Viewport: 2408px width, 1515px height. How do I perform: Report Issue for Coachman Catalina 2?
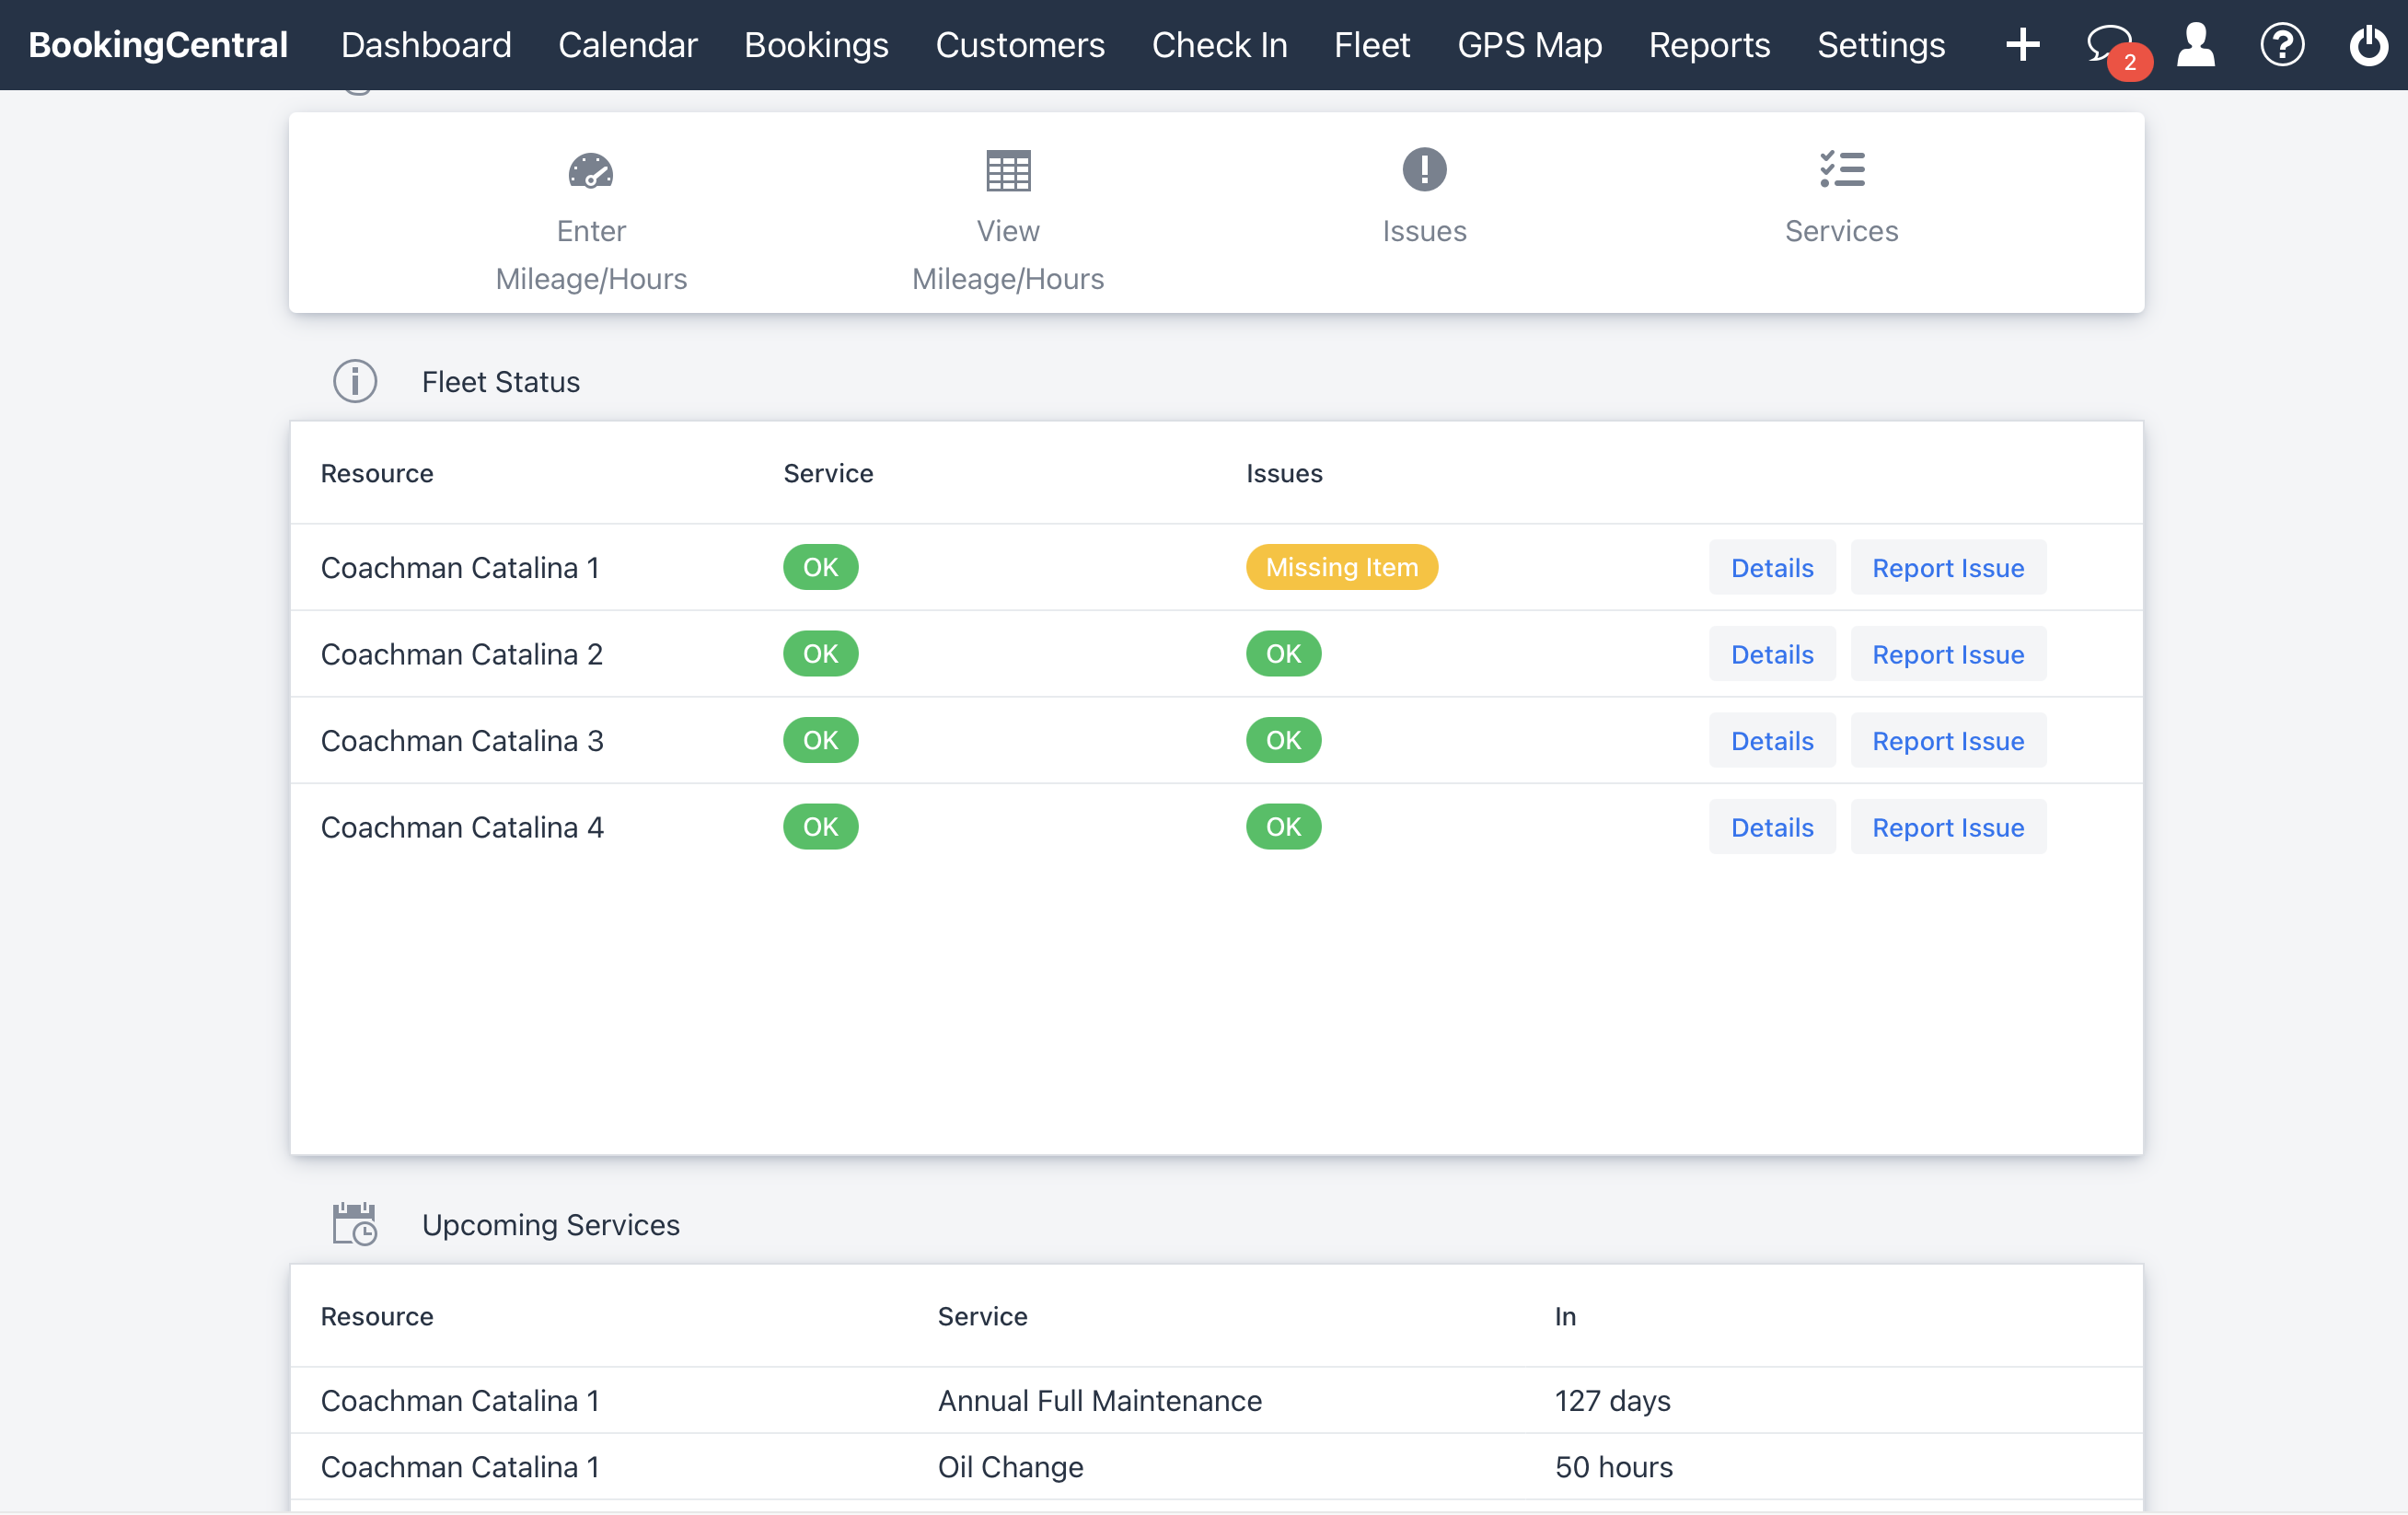(x=1948, y=654)
